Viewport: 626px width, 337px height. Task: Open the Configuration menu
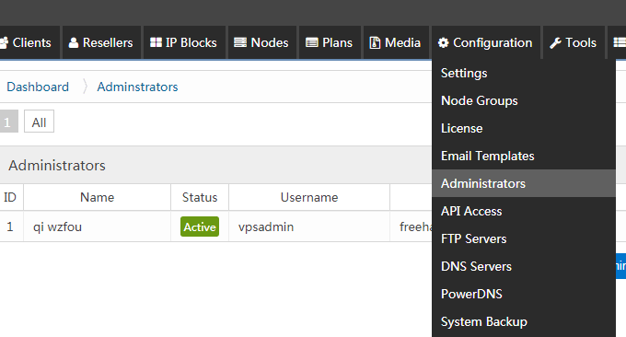[x=486, y=42]
